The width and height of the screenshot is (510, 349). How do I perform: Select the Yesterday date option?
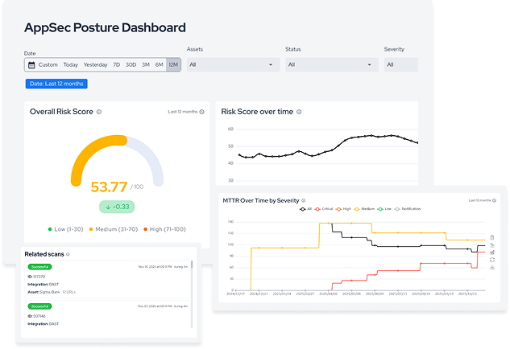click(95, 64)
